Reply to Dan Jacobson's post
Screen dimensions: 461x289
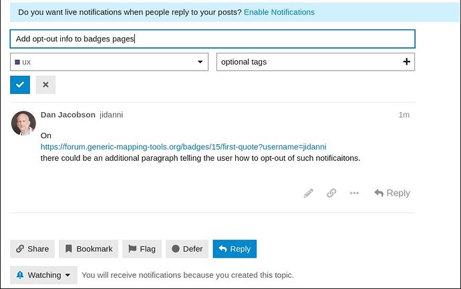tap(392, 193)
